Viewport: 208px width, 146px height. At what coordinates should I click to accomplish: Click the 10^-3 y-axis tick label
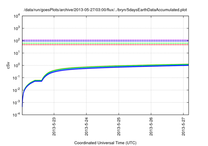click(x=16, y=103)
